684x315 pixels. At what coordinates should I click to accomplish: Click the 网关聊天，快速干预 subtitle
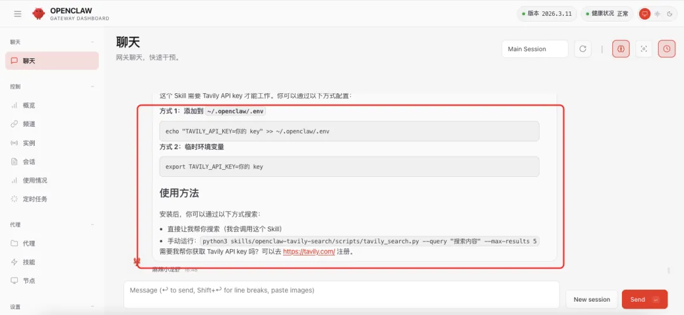pyautogui.click(x=148, y=58)
